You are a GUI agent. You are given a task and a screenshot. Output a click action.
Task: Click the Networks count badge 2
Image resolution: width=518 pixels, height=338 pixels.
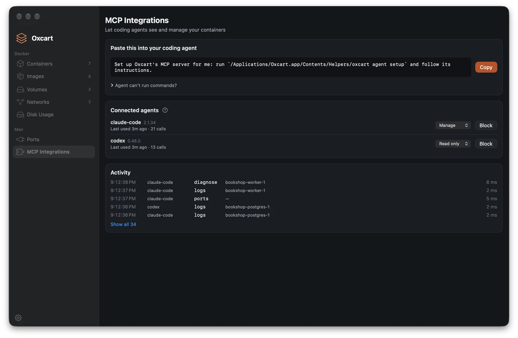click(x=89, y=102)
